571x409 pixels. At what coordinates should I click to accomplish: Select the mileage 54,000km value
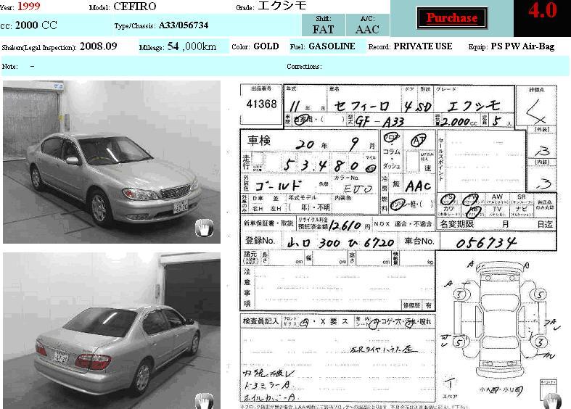[192, 46]
